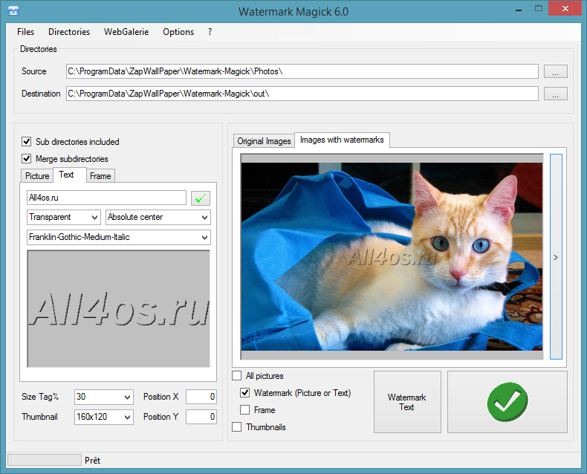Uncheck Watermark (Picture or Text) checkbox
The width and height of the screenshot is (587, 474).
point(245,393)
